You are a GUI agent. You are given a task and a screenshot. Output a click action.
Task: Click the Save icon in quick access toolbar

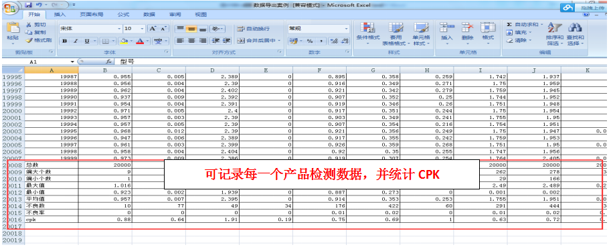click(x=27, y=5)
